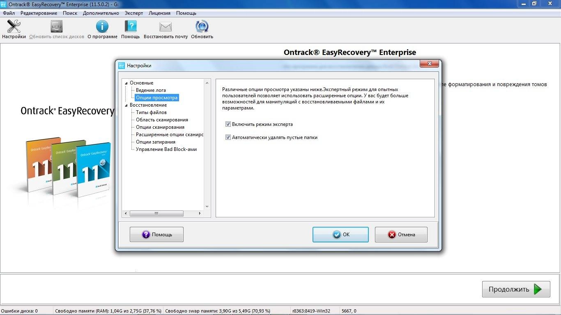Collapse the Восстановление tree node

126,105
